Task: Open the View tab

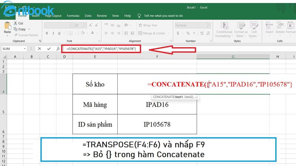Action: coord(115,16)
